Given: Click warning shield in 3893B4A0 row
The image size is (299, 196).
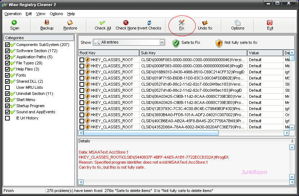Looking at the screenshot, I should point(87,115).
